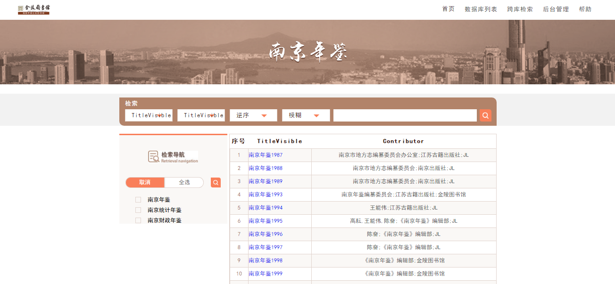Screen dimensions: 615x284
Task: Expand the 逆序 sort order dropdown
Action: pyautogui.click(x=253, y=115)
